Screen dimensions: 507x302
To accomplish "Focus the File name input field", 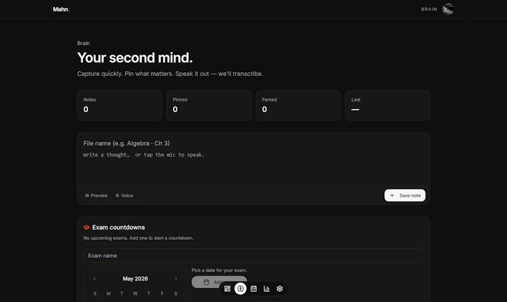I will [x=253, y=143].
